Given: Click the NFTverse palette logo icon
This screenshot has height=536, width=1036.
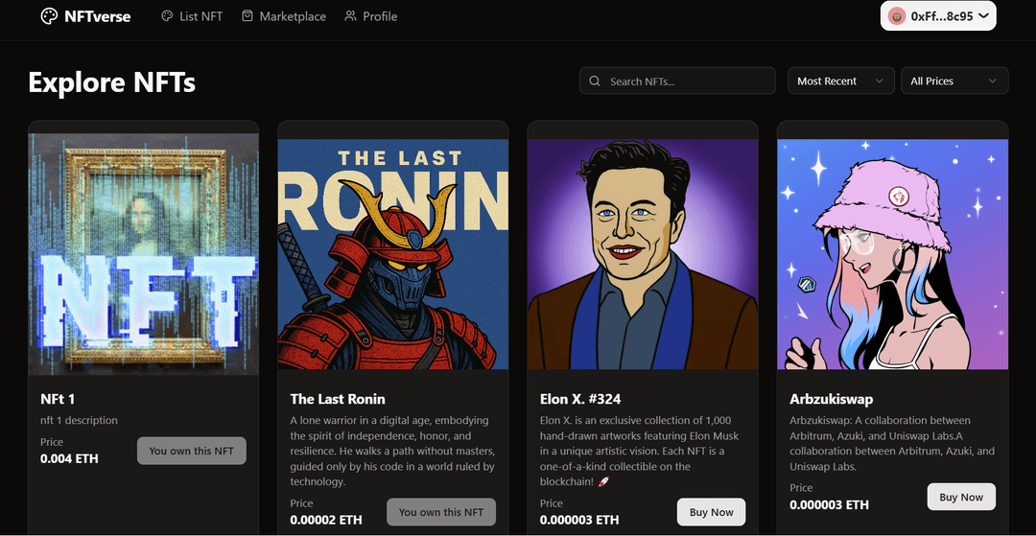Looking at the screenshot, I should point(49,16).
